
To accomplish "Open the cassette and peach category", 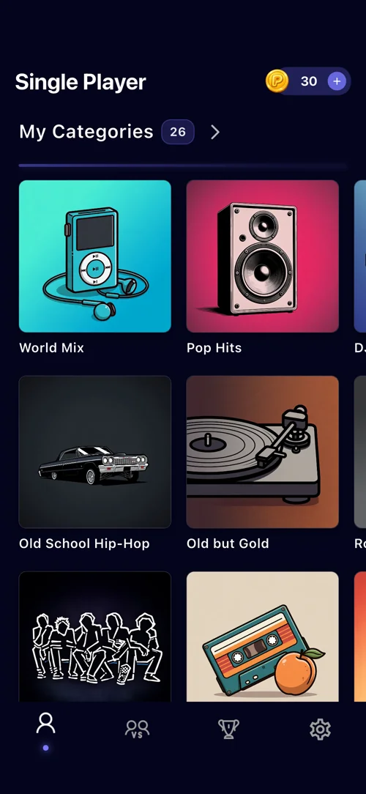I will pos(262,637).
